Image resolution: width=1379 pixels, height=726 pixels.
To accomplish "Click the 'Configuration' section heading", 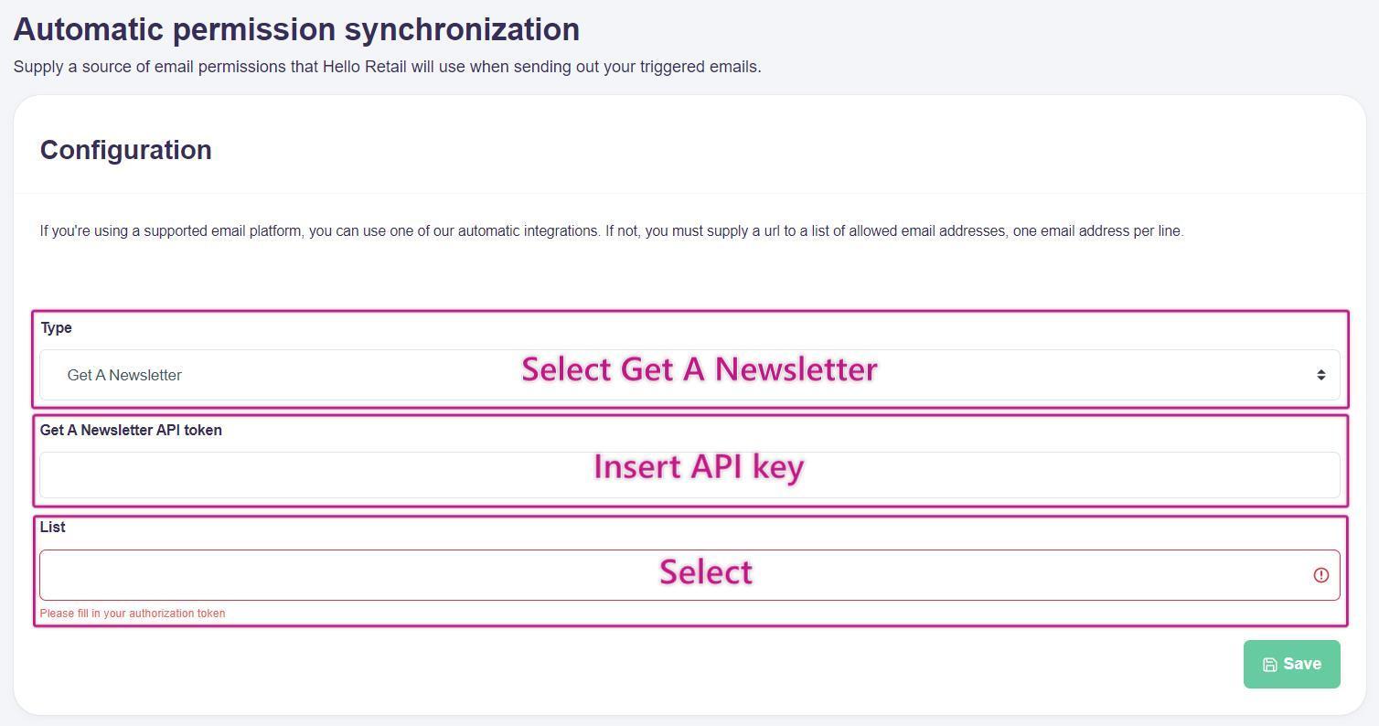I will click(x=125, y=150).
